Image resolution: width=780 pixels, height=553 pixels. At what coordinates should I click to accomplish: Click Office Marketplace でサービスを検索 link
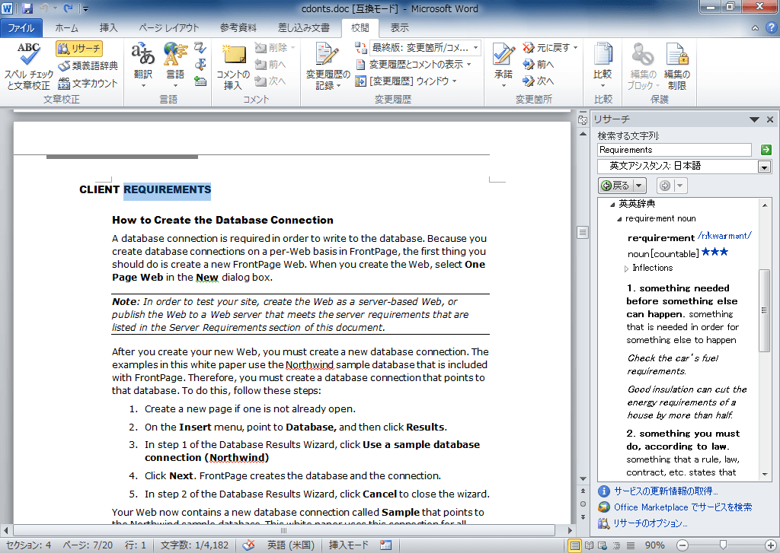682,507
